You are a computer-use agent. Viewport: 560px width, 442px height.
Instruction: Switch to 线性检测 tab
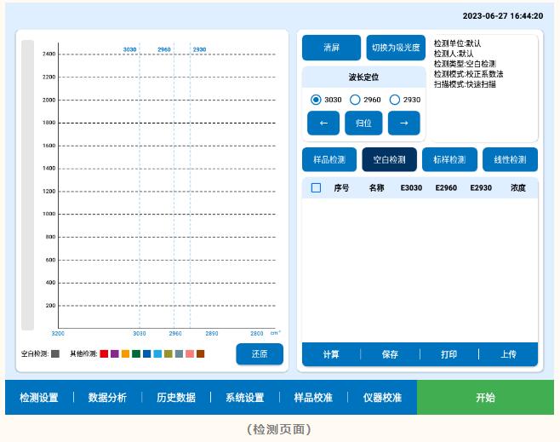pos(510,159)
